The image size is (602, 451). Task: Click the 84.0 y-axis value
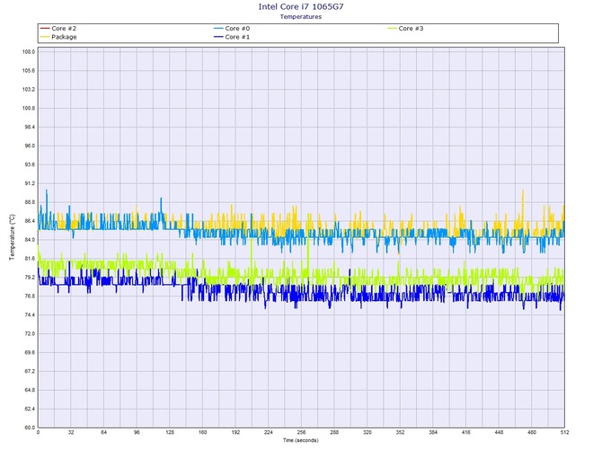coord(29,240)
